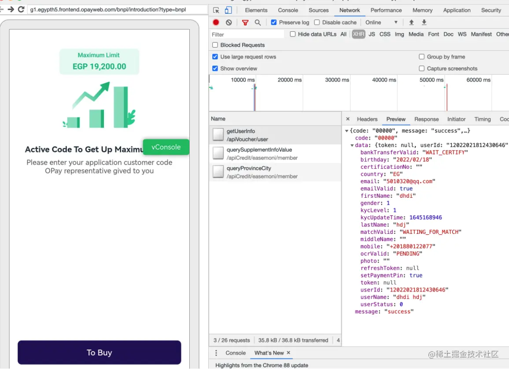This screenshot has width=509, height=369.
Task: Open the Memory tab
Action: pyautogui.click(x=422, y=10)
